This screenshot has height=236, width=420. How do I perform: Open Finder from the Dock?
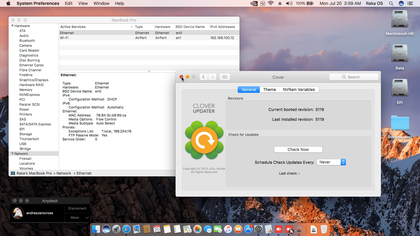[96, 229]
